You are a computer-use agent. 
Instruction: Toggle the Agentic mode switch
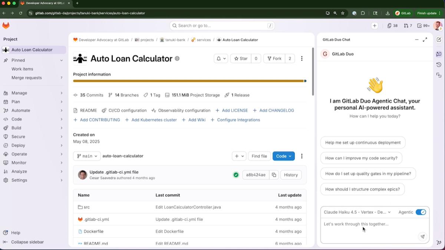[x=421, y=212]
